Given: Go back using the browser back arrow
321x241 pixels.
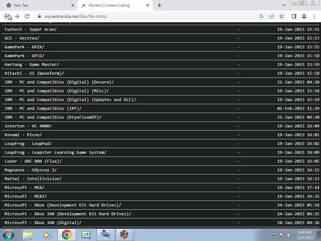Looking at the screenshot, I should [x=7, y=16].
